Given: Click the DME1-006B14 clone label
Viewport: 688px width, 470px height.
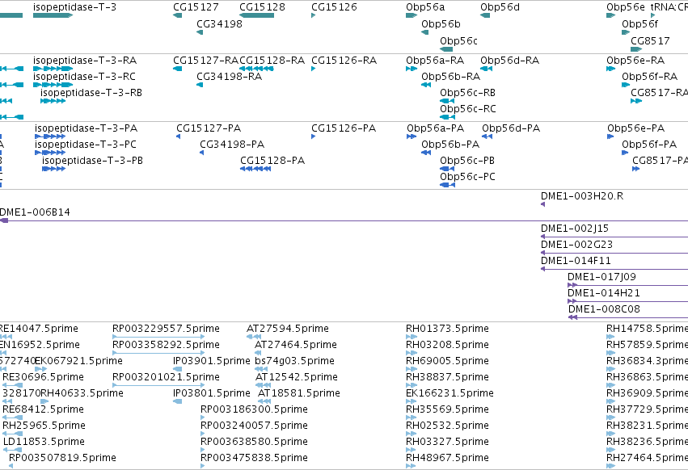Looking at the screenshot, I should pyautogui.click(x=35, y=212).
